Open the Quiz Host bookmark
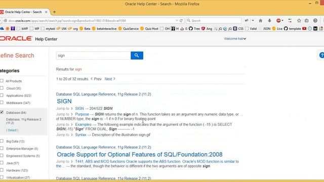The height and width of the screenshot is (182, 324). 149,29
